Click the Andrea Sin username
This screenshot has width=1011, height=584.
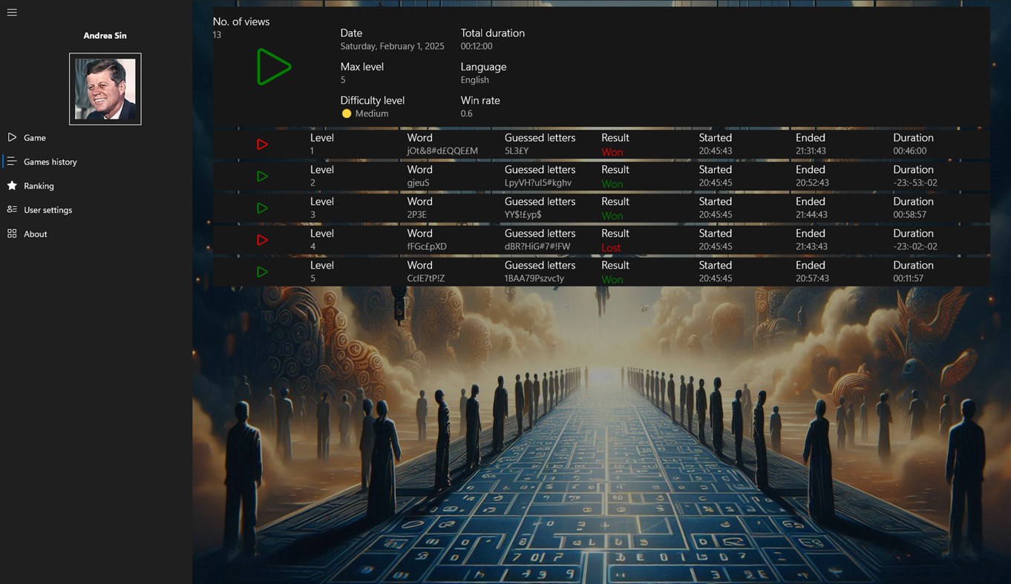point(105,35)
